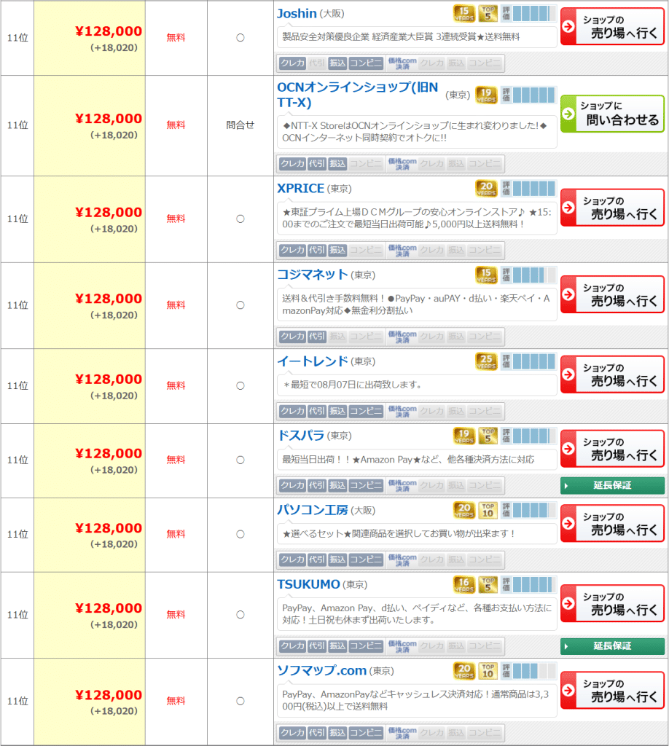The height and width of the screenshot is (746, 669).
Task: Click 価格.com決済 icon in ドスパラ row
Action: tap(402, 485)
